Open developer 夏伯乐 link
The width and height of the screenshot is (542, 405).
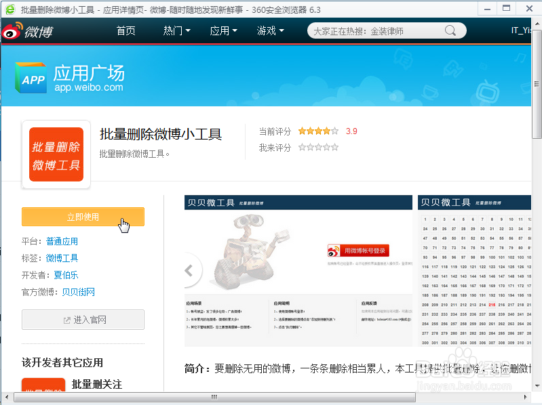[66, 275]
